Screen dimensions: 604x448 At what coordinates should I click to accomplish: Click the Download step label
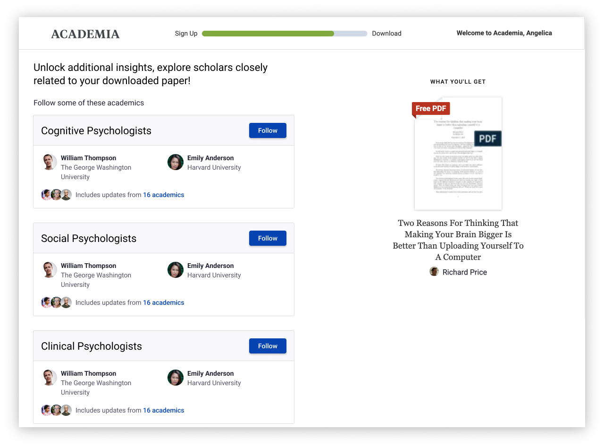point(386,34)
